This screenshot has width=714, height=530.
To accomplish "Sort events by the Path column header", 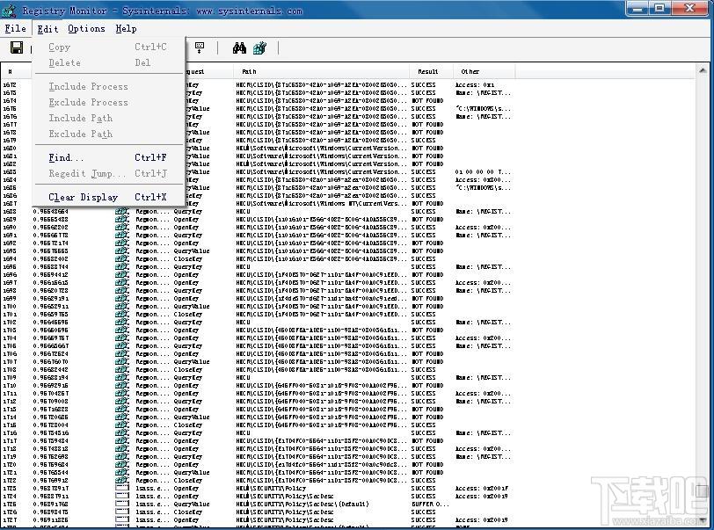I will [249, 71].
